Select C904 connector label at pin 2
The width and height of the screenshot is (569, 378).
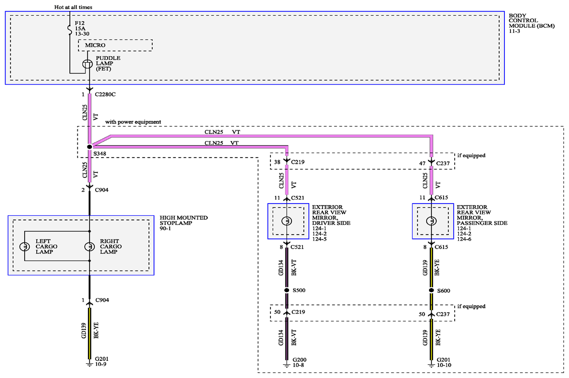point(102,190)
